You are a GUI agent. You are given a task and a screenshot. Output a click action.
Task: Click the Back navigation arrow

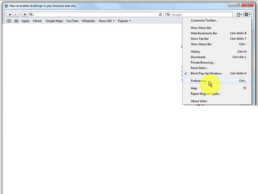pyautogui.click(x=9, y=15)
